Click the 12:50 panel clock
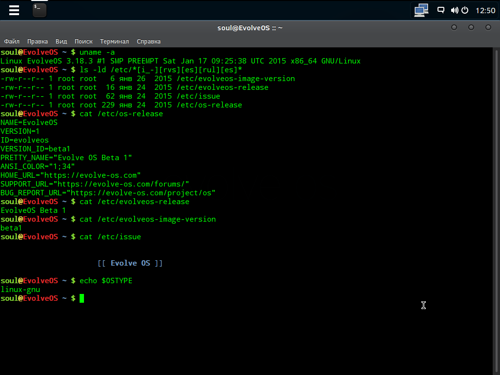500x375 pixels. (x=485, y=11)
